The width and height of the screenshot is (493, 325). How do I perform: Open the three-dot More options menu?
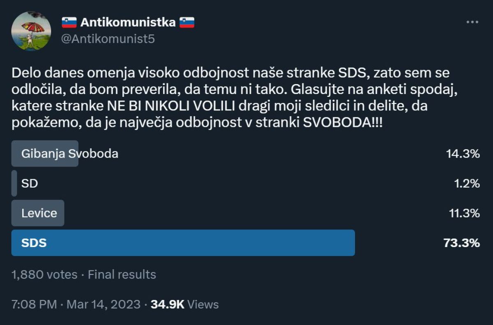(472, 22)
